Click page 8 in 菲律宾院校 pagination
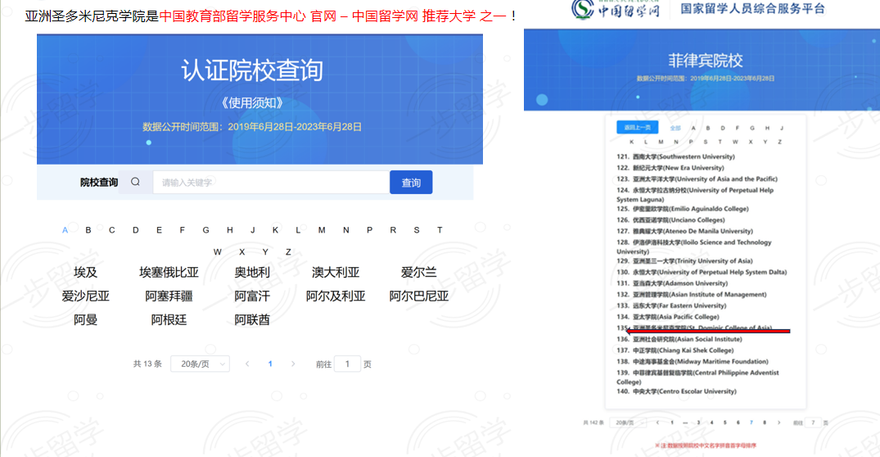The image size is (880, 457). click(x=765, y=423)
